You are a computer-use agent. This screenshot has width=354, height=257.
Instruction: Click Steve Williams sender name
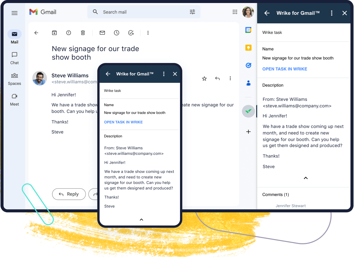point(70,76)
